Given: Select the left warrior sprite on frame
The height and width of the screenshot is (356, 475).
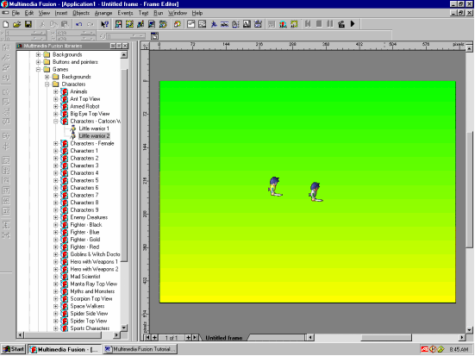Looking at the screenshot, I should click(x=275, y=186).
